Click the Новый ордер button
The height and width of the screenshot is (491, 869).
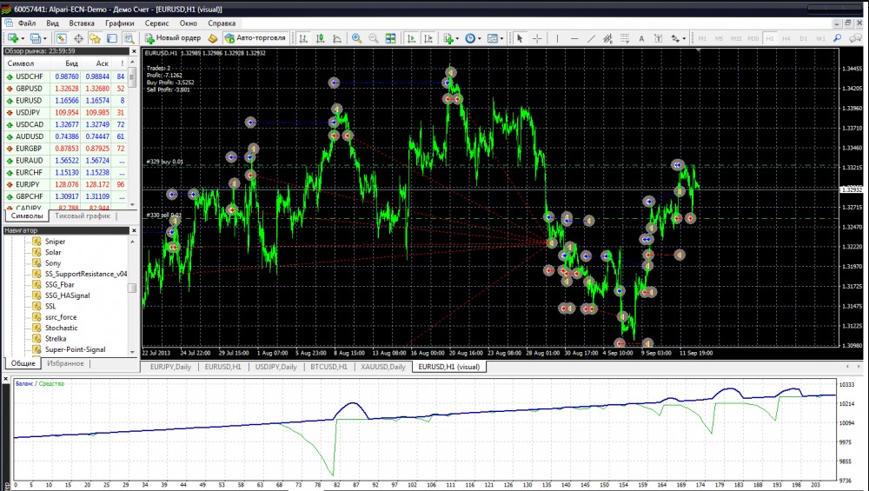[173, 38]
